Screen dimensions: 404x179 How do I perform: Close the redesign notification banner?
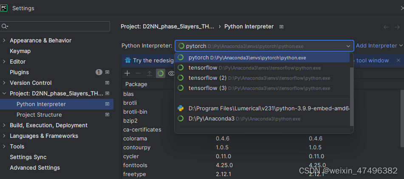(398, 60)
